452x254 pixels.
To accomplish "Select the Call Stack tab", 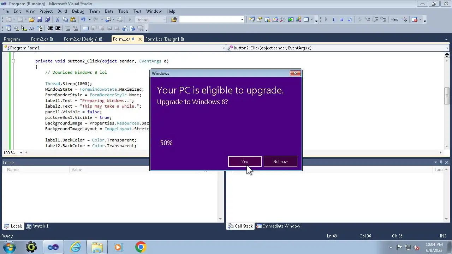I will point(240,226).
